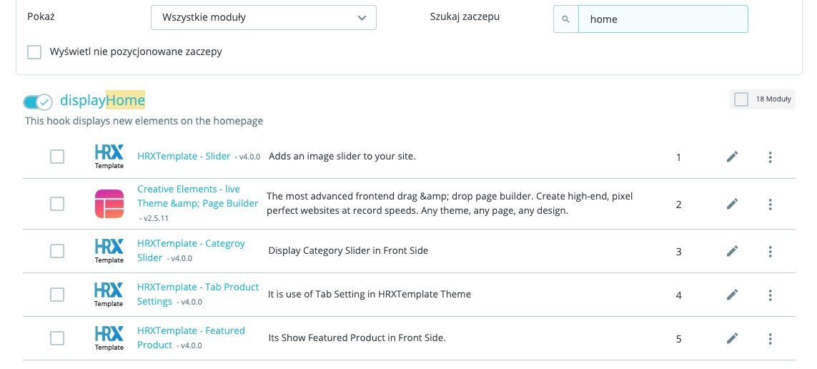Check 'Wyświetl nie pozycjonowane zaczepy' checkbox

34,51
